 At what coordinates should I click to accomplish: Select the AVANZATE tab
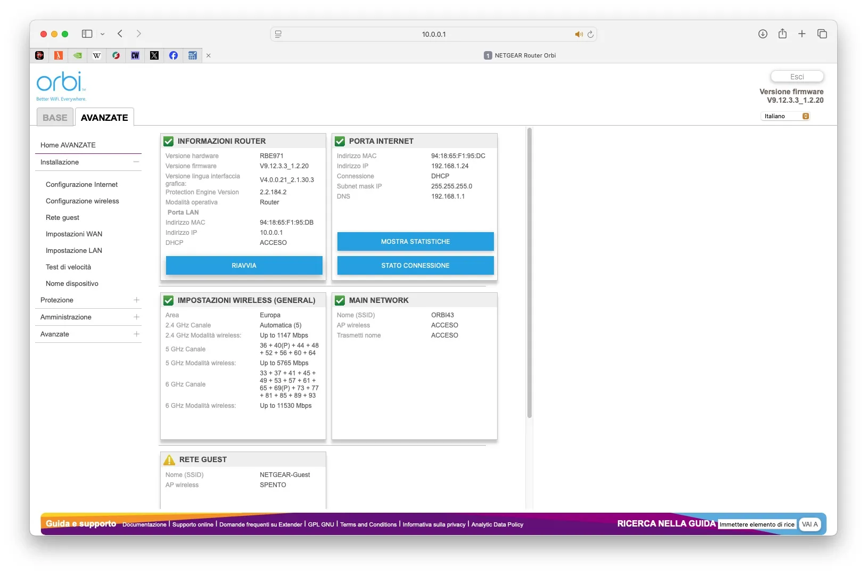pyautogui.click(x=104, y=117)
